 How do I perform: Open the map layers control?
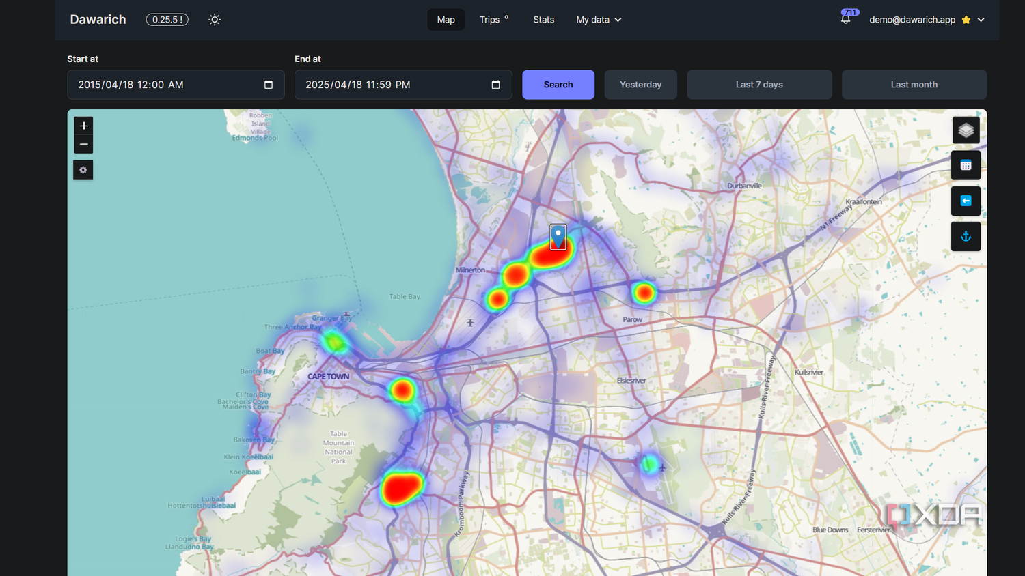pos(966,130)
